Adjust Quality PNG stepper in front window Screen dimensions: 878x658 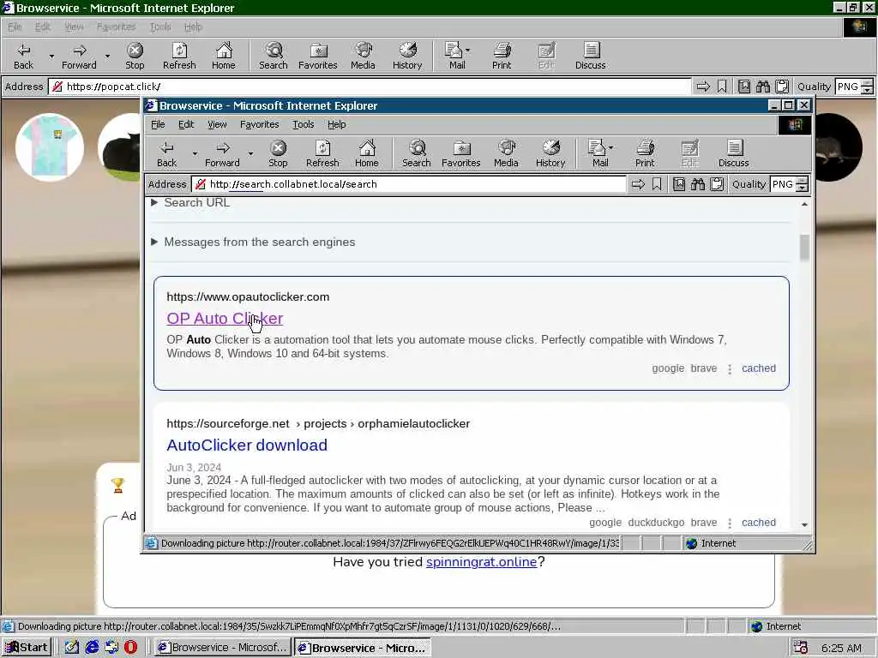tap(802, 184)
